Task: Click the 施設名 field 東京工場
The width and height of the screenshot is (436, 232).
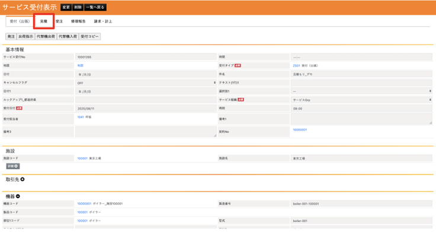Action: (x=361, y=158)
